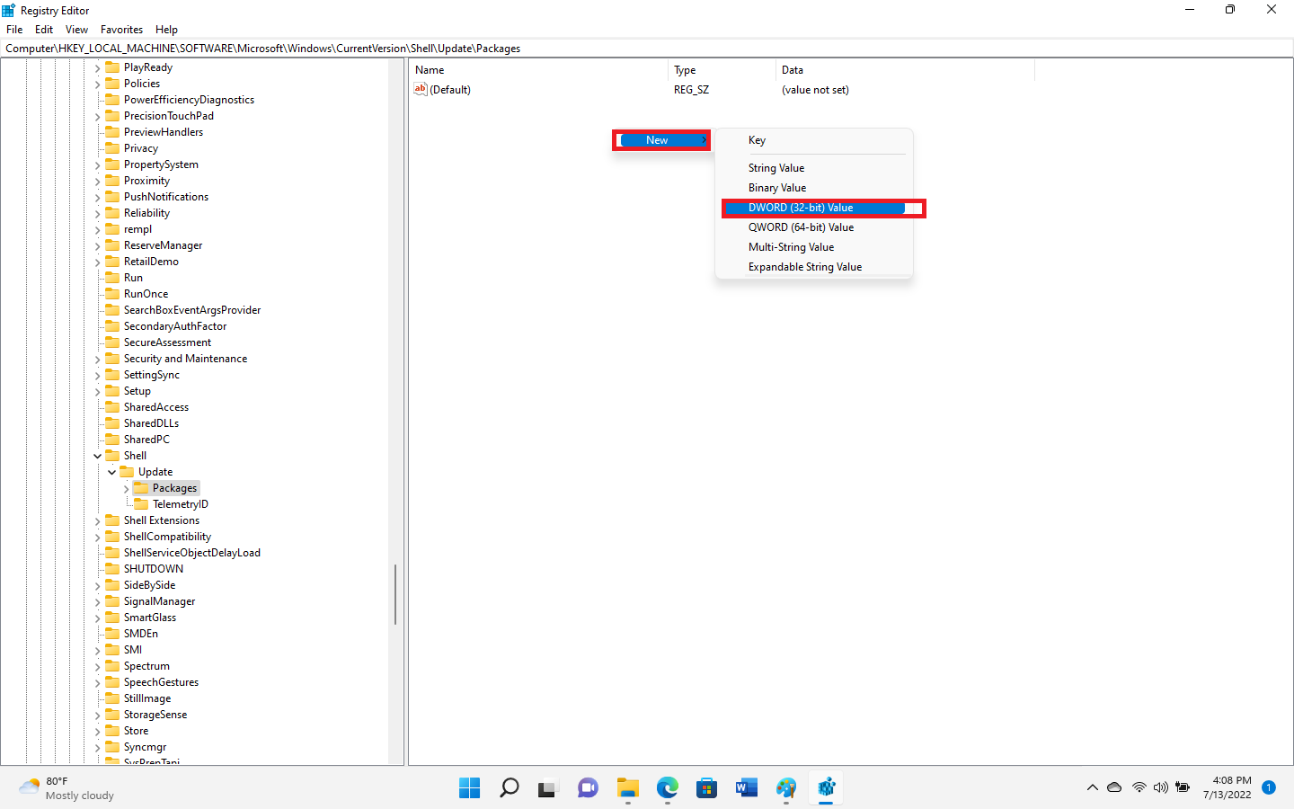Open the weather widget showing 80°F
Screen dimensions: 1294x809
(67, 788)
